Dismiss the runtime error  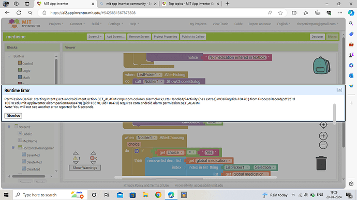point(13,116)
